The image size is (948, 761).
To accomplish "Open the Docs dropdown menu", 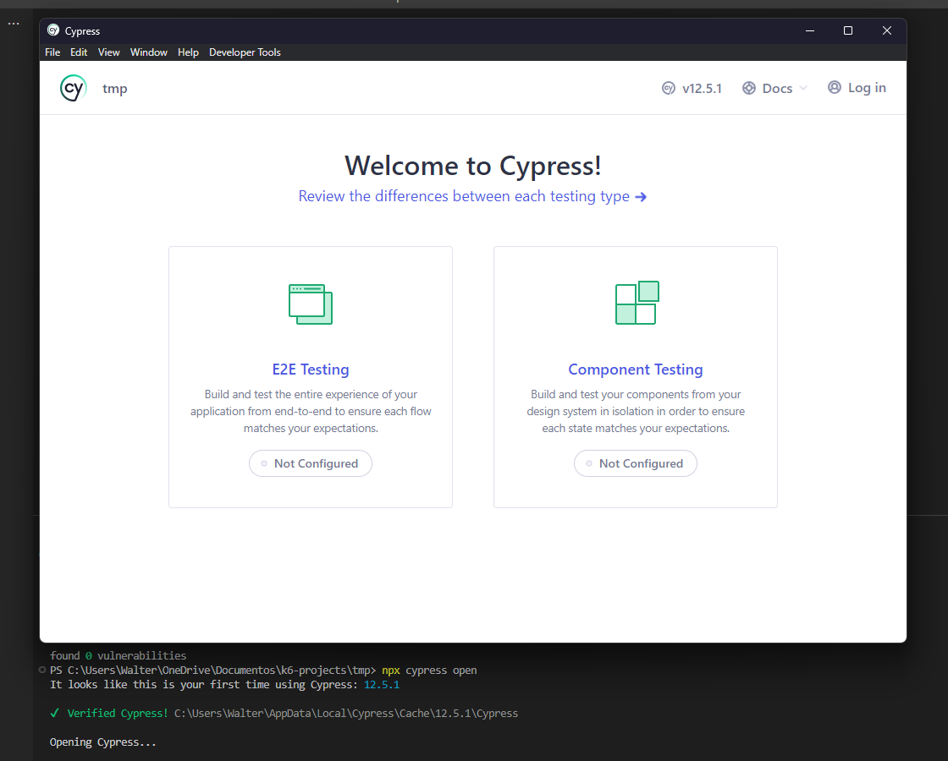I will coord(774,87).
